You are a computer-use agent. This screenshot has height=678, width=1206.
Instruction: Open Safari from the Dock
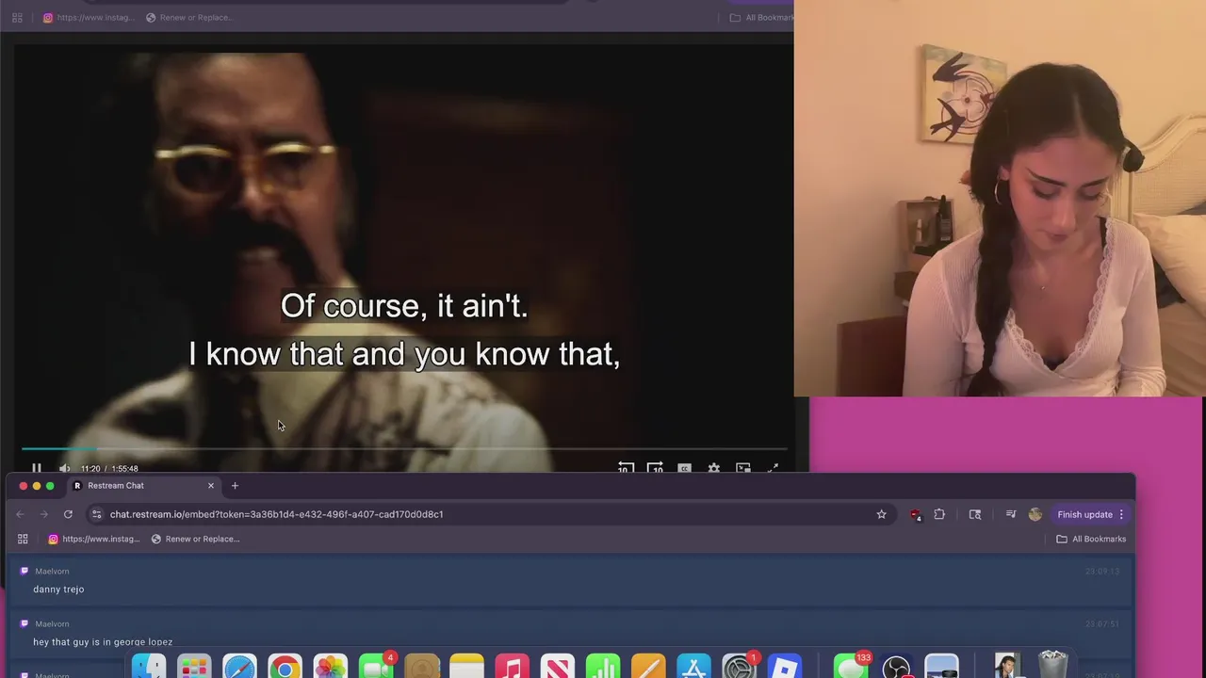pyautogui.click(x=239, y=667)
